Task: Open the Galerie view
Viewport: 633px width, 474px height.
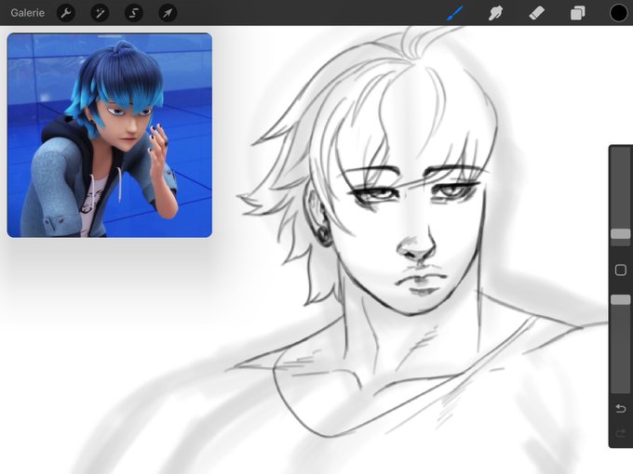Action: point(27,13)
